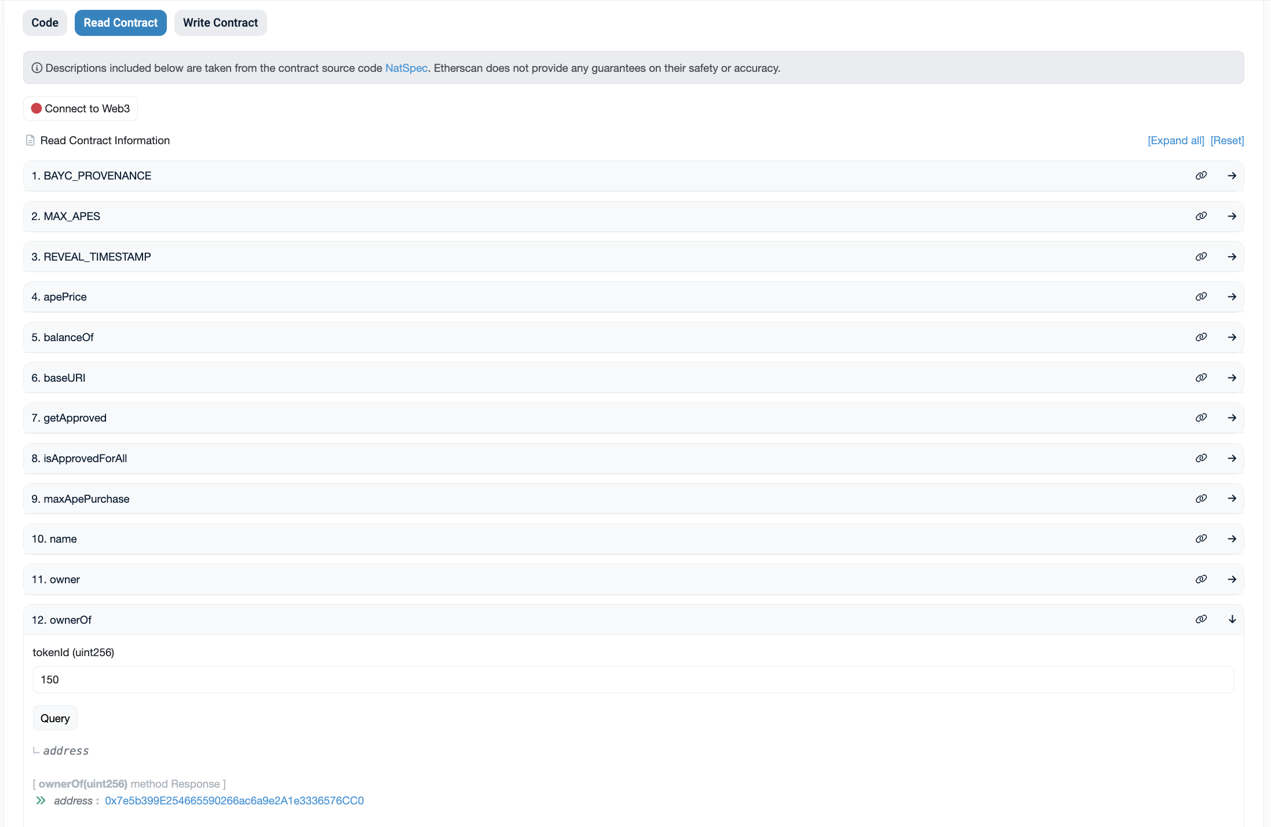Click the permalink icon for BAYC_PROVENANCE

point(1201,175)
